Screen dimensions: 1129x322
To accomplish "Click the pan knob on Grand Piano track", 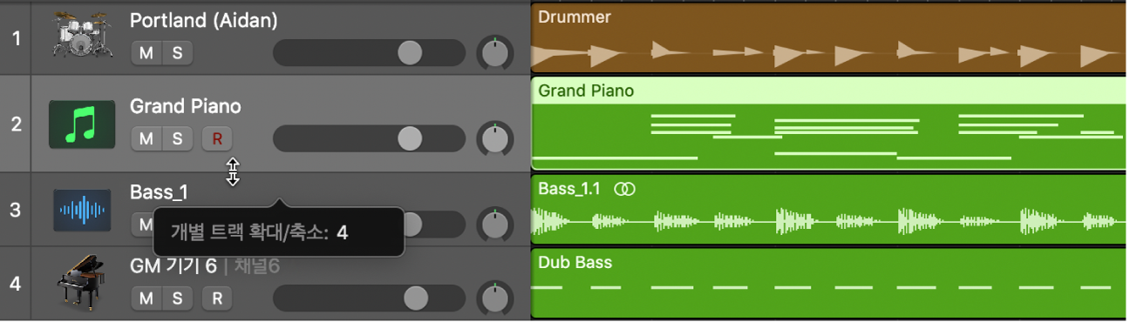I will pos(496,138).
